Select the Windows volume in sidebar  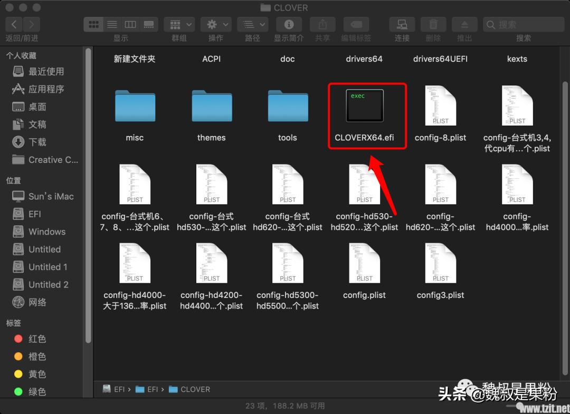(x=47, y=232)
